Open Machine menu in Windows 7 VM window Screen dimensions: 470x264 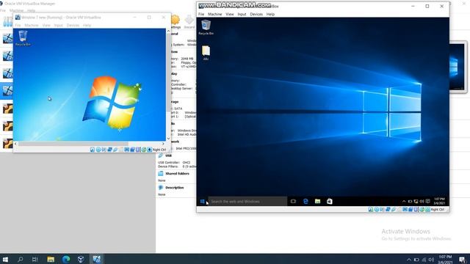32,26
